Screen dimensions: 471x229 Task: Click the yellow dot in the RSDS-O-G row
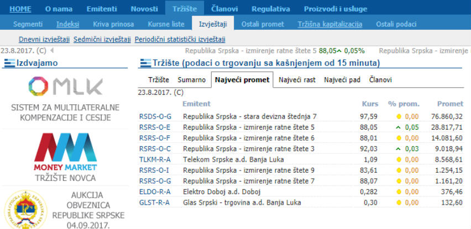399,116
